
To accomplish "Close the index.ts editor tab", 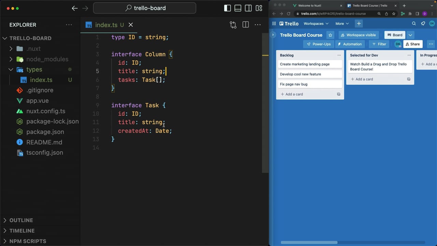I will pyautogui.click(x=131, y=25).
